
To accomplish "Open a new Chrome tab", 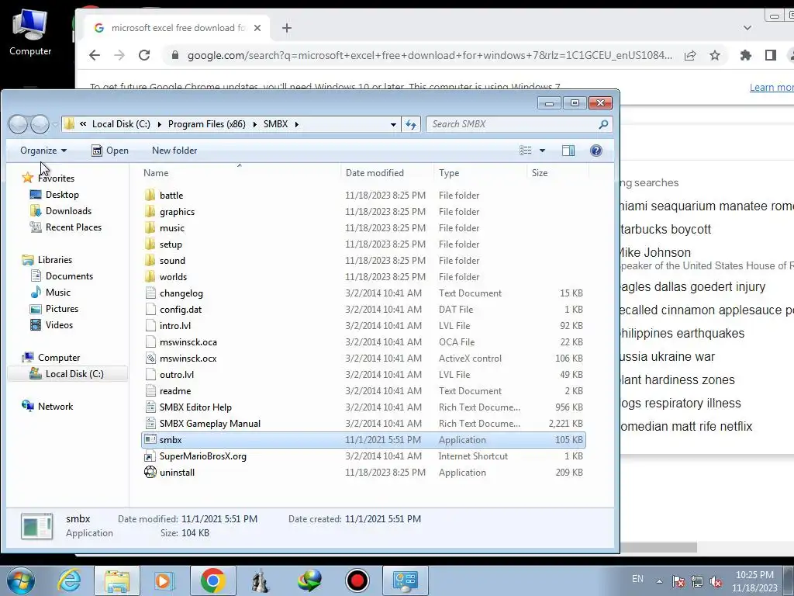I will click(x=287, y=28).
